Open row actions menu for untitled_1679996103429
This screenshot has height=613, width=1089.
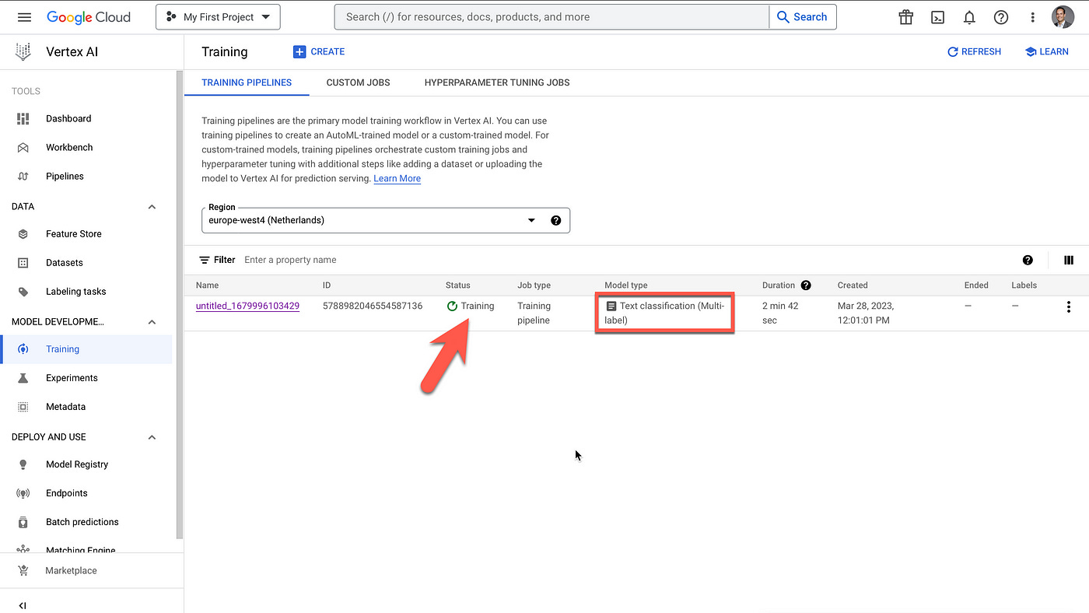[1068, 306]
